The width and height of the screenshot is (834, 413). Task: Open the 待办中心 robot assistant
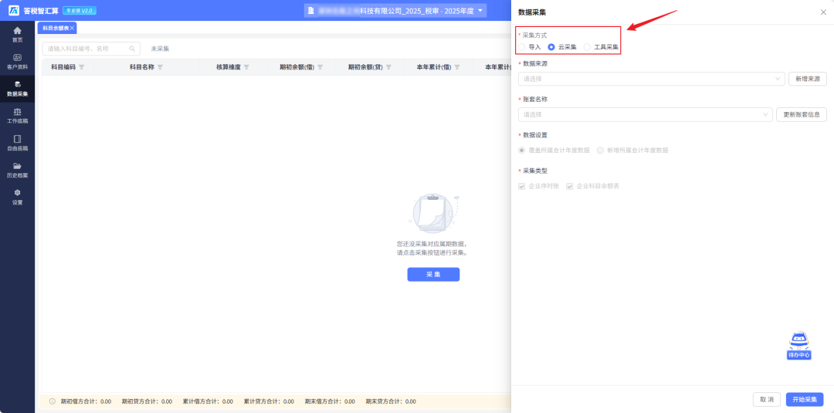798,346
